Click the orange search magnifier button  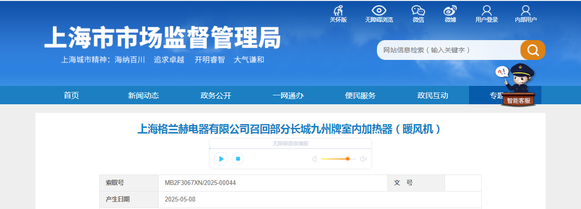pyautogui.click(x=533, y=50)
